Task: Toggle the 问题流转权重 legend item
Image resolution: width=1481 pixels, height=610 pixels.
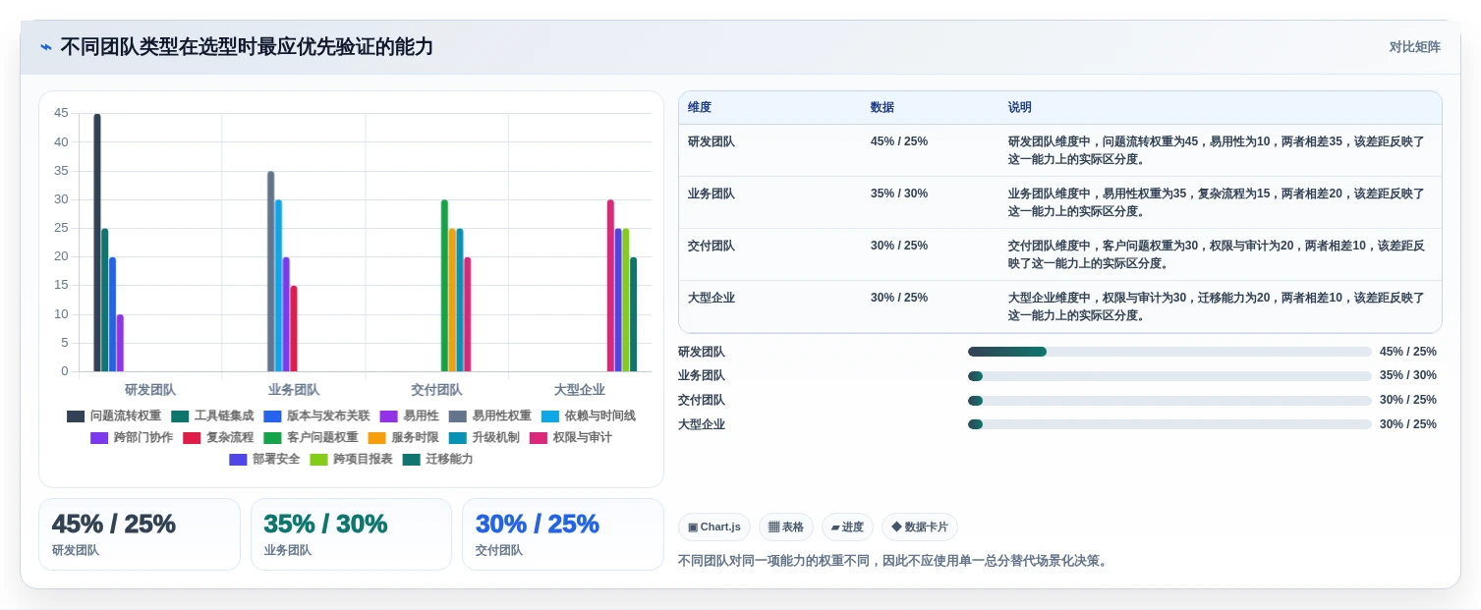Action: tap(114, 416)
